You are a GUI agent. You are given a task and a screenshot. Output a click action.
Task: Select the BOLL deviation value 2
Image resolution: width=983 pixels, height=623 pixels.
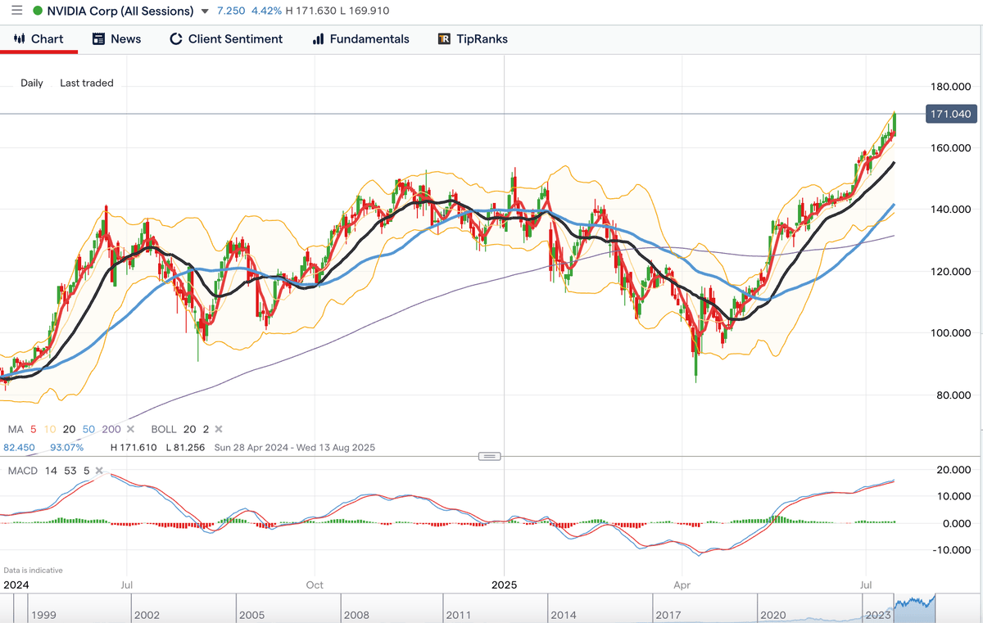point(205,429)
